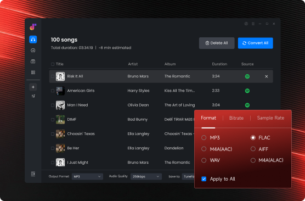Check the box for Risk It All
The image size is (305, 201).
(53, 76)
